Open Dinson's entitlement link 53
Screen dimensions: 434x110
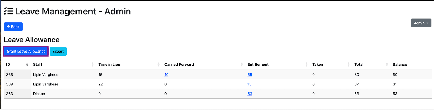[250, 94]
